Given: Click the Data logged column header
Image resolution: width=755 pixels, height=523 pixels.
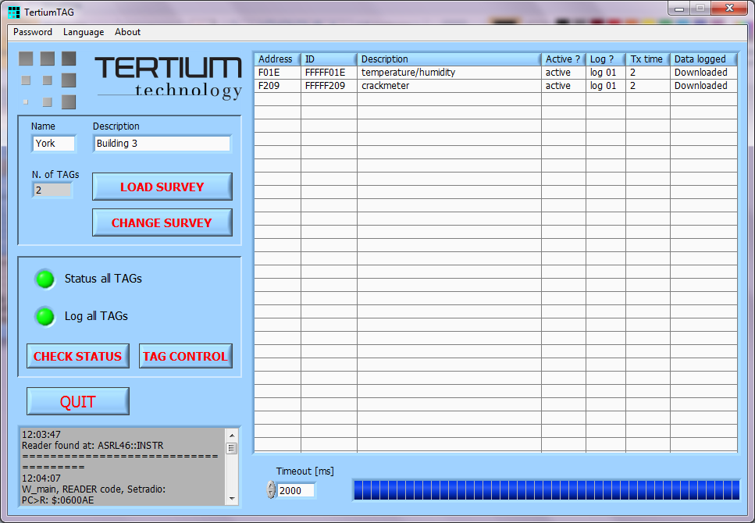Looking at the screenshot, I should [703, 59].
